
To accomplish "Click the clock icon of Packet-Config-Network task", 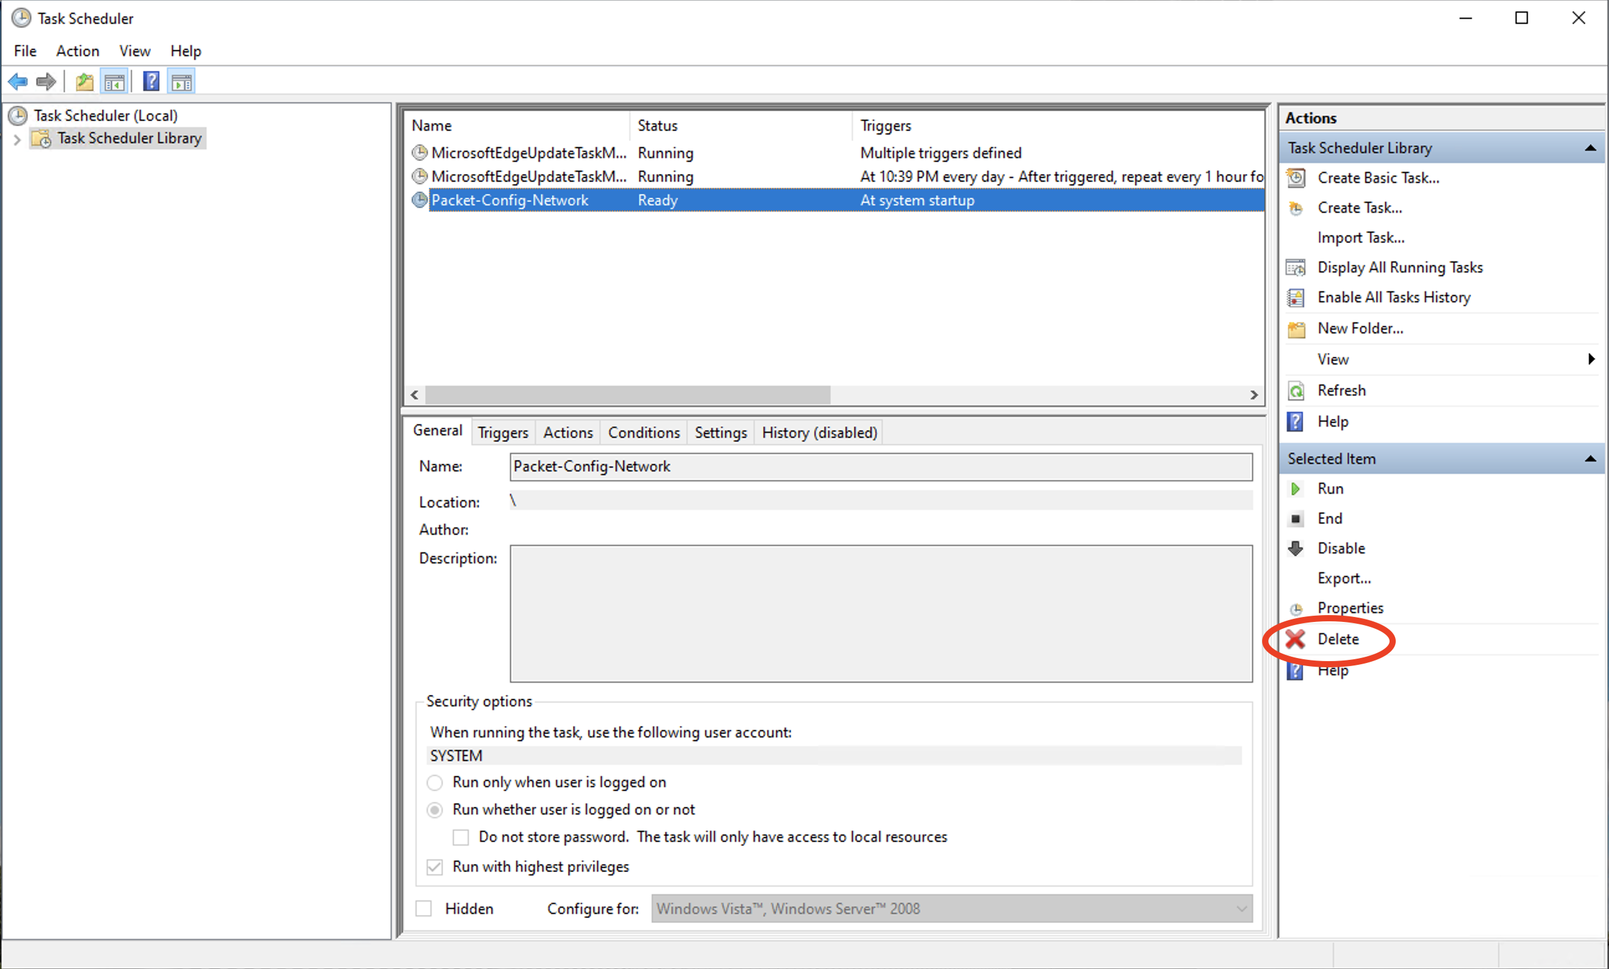I will pos(420,200).
